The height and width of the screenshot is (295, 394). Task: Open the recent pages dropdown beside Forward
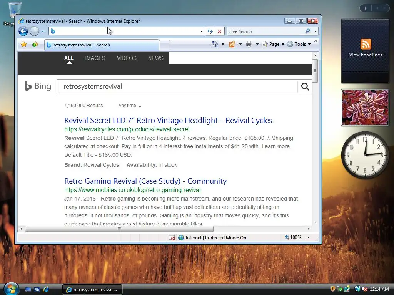[43, 31]
